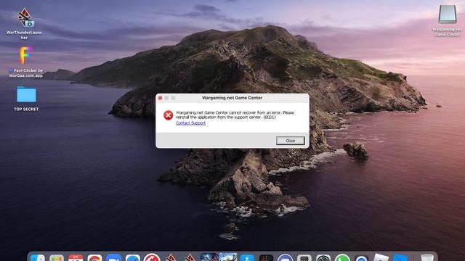The image size is (465, 261).
Task: Click the 'cannot recover from an error' message
Action: (235, 115)
